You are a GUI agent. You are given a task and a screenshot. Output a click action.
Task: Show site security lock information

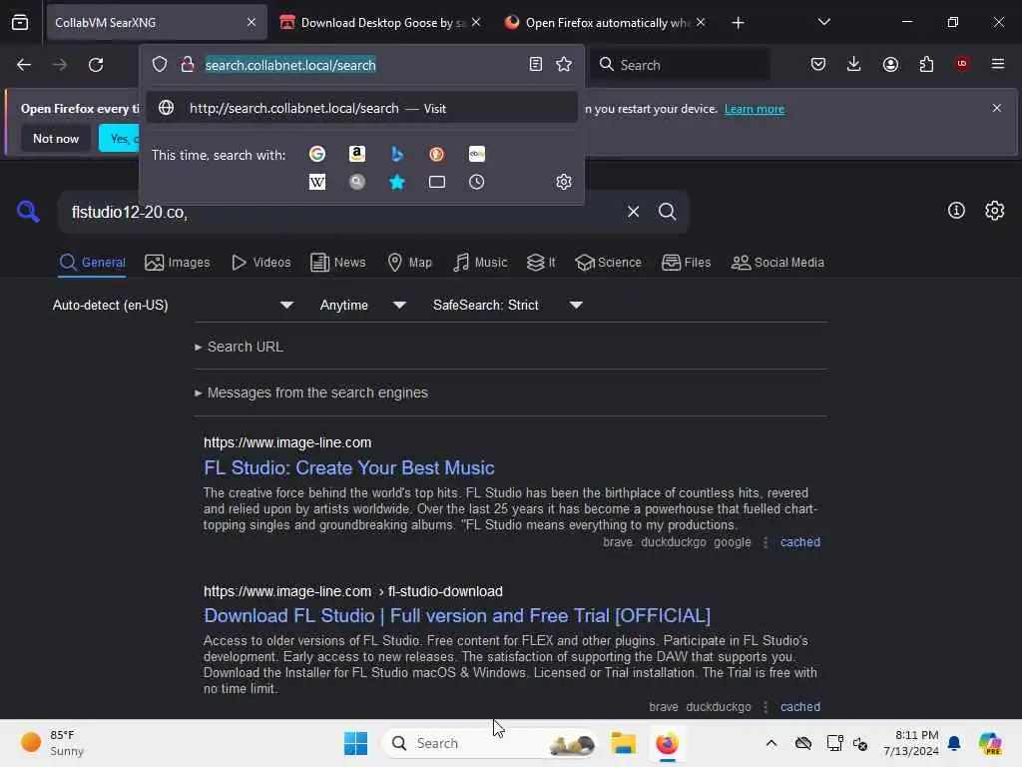(187, 64)
